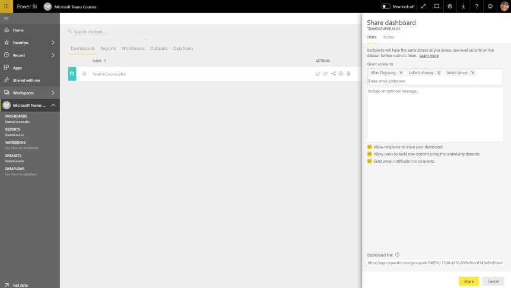Open the Datasets tab

point(158,48)
